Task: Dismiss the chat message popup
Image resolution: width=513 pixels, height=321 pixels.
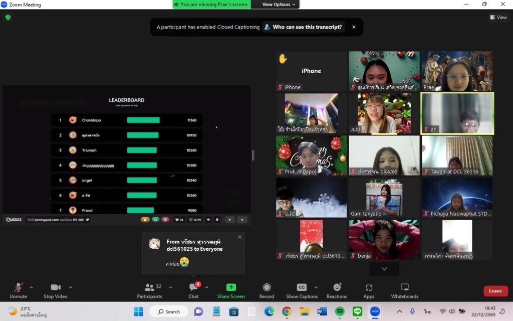Action: point(239,237)
